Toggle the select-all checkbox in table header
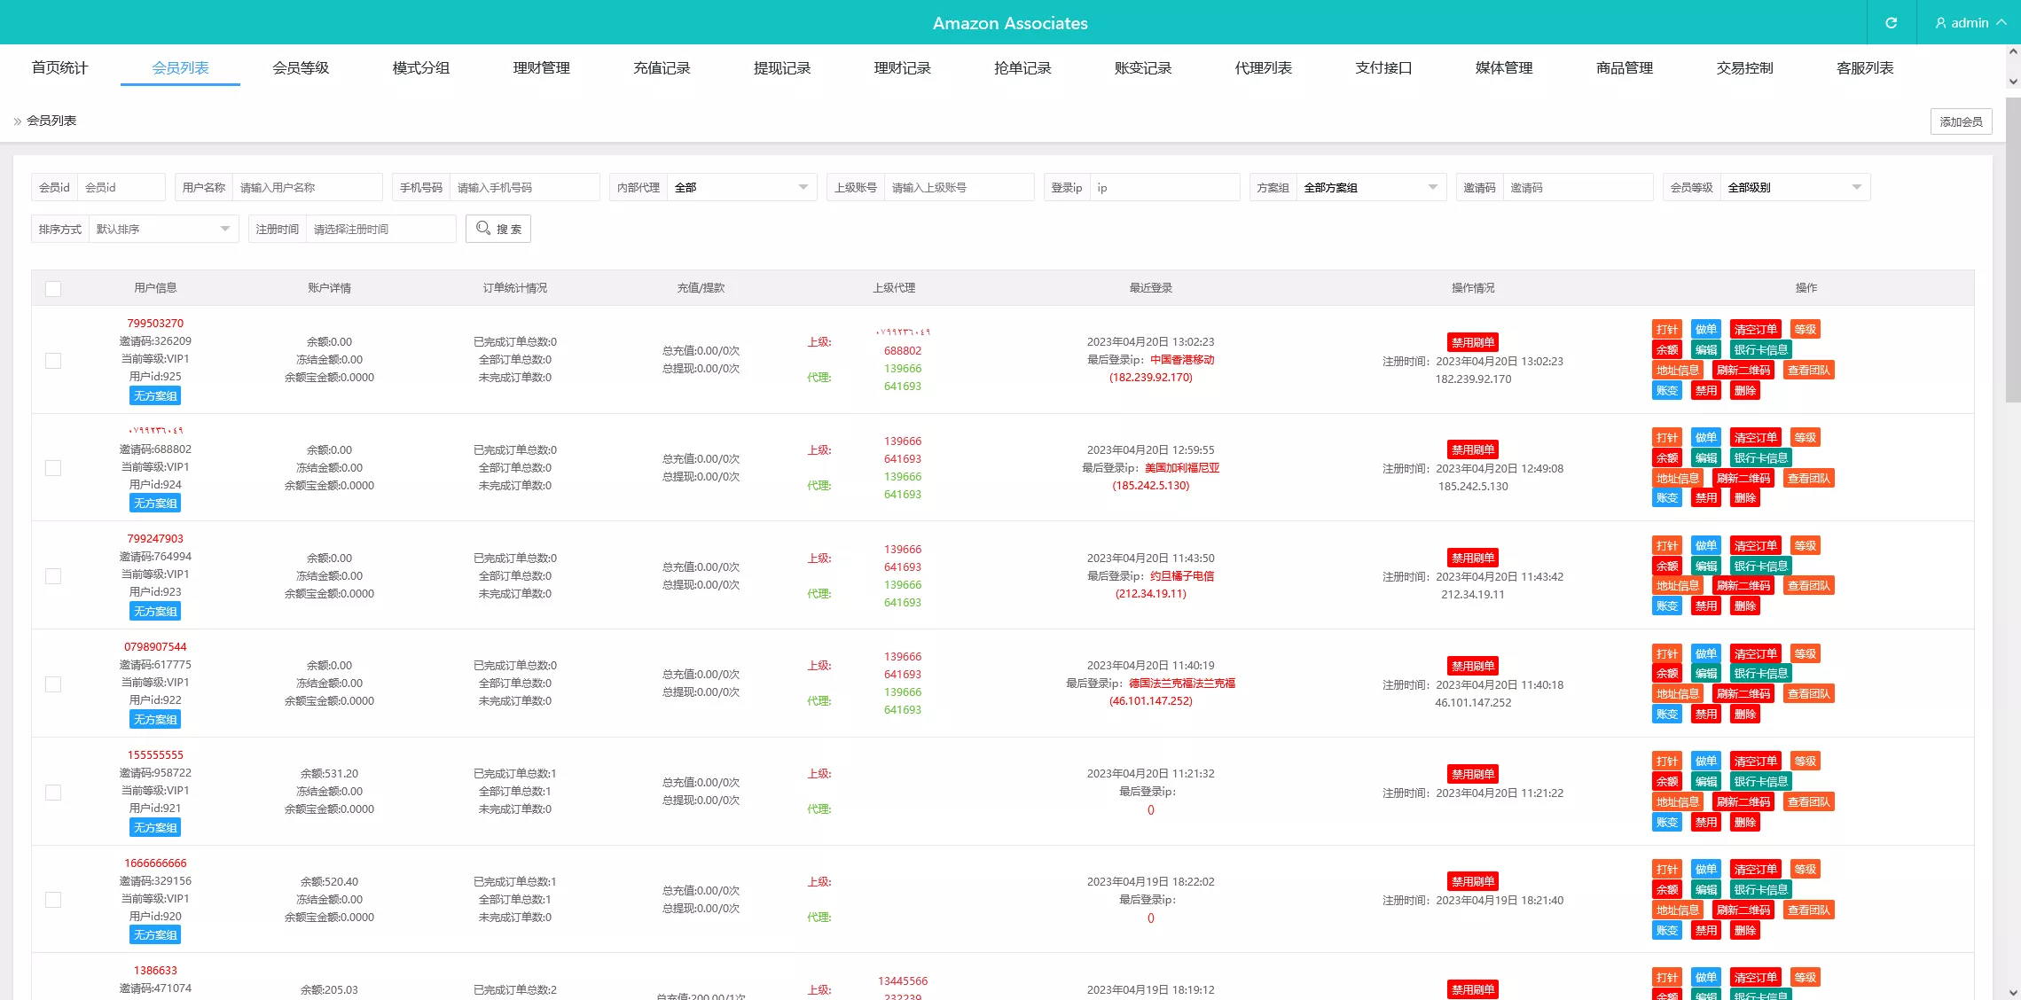Screen dimensions: 2021x1000 (x=53, y=288)
